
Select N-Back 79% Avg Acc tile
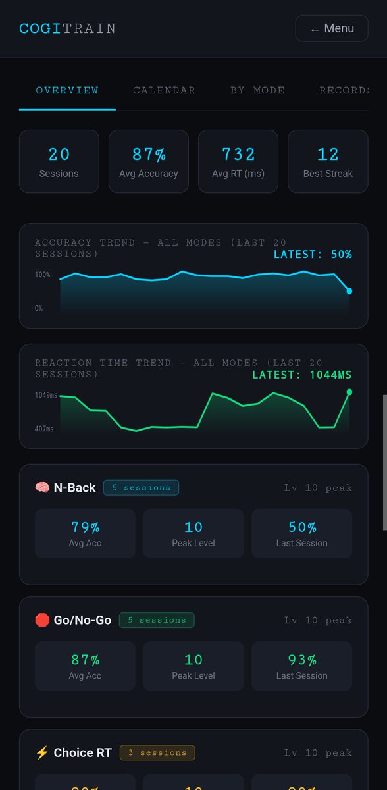[85, 534]
